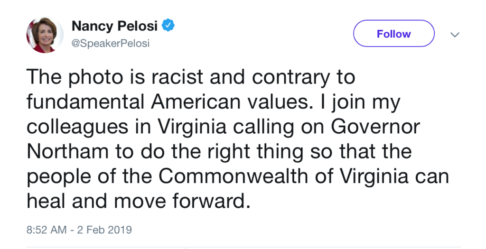
Task: Click the word "forward." ending the tweet
Action: coord(211,201)
